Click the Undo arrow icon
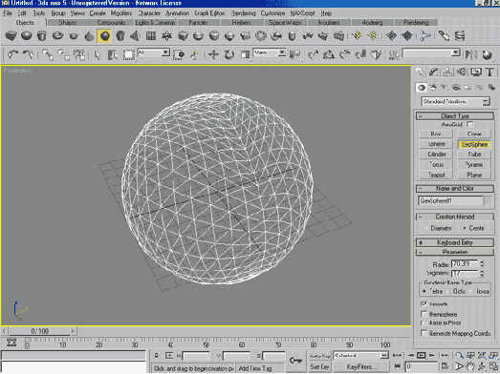 [12, 54]
